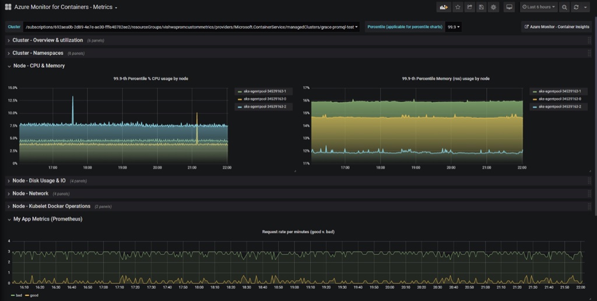Image resolution: width=597 pixels, height=301 pixels.
Task: Expand Node - Kubelet Docker Operations row
Action: [x=51, y=206]
